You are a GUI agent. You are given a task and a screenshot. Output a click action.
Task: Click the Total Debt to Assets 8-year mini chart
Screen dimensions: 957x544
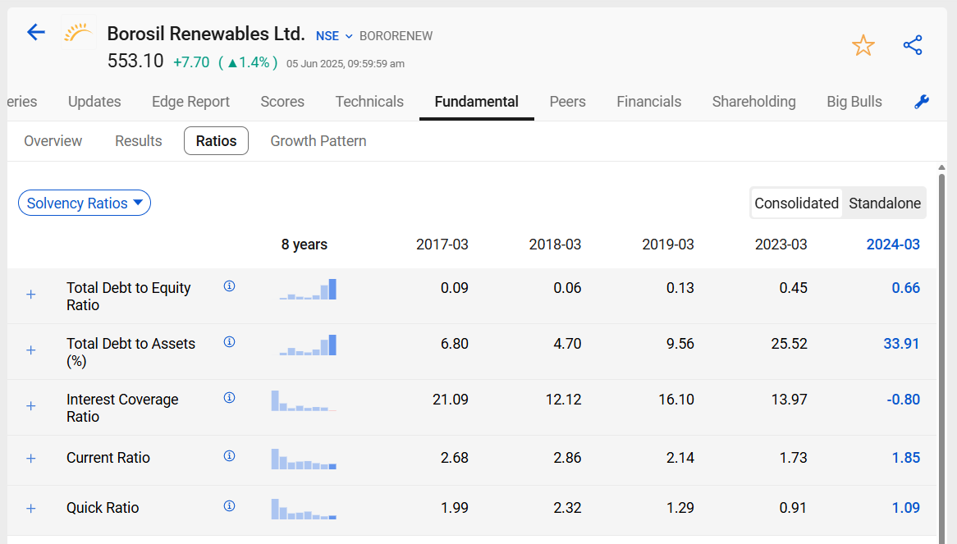coord(304,345)
